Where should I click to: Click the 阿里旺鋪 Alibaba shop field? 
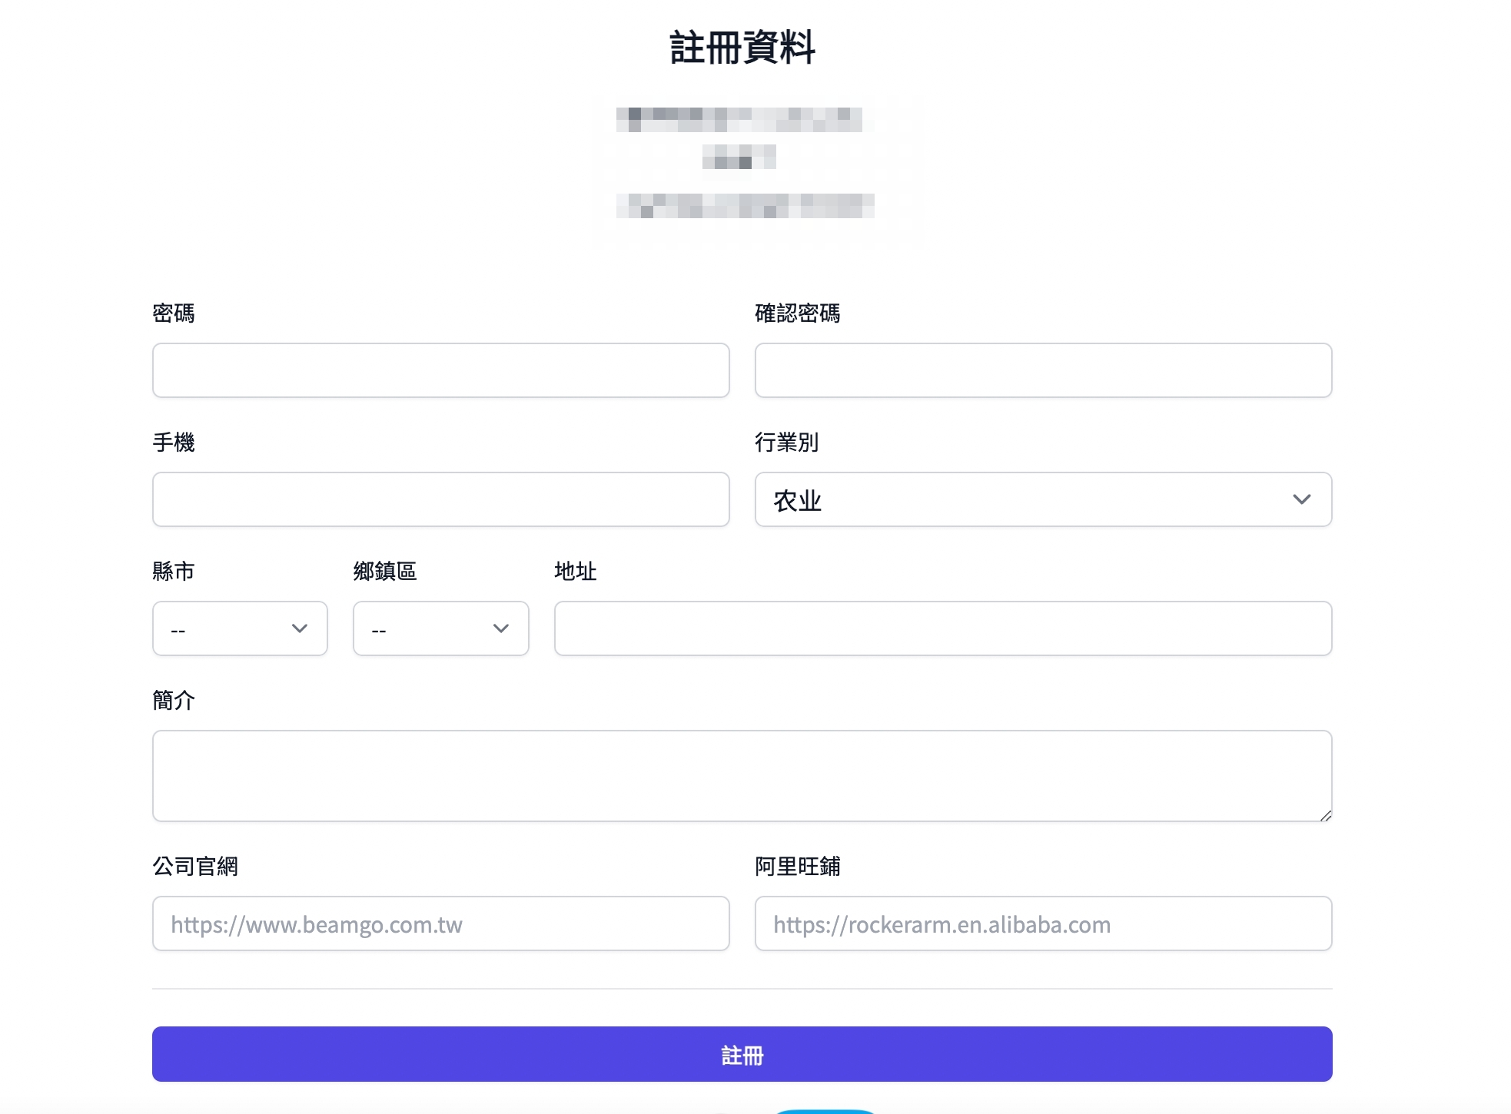point(1043,923)
